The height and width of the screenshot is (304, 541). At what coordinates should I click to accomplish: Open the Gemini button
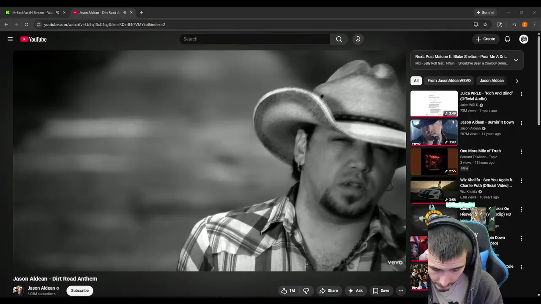pos(485,12)
